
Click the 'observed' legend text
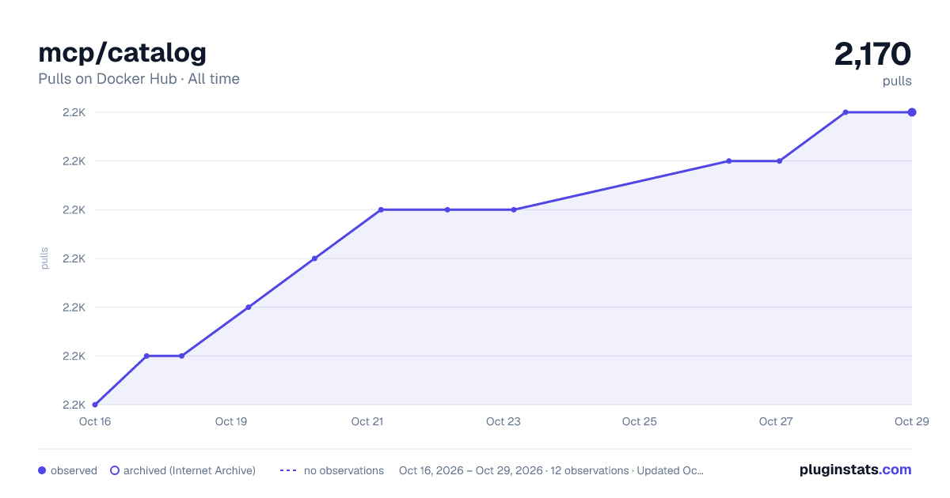click(x=74, y=470)
